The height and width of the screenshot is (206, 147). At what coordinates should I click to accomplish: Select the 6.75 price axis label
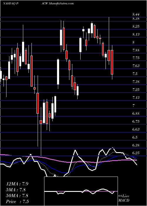click(136, 121)
